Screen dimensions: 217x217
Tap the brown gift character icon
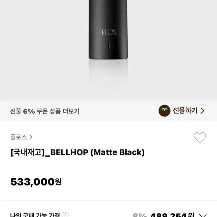point(164,111)
